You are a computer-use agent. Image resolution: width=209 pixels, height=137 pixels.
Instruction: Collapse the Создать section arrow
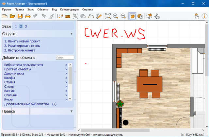(71, 34)
